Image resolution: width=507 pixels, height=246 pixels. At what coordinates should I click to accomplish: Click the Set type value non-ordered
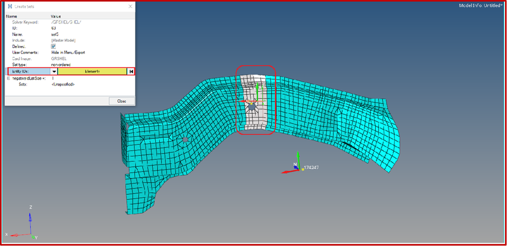point(60,65)
